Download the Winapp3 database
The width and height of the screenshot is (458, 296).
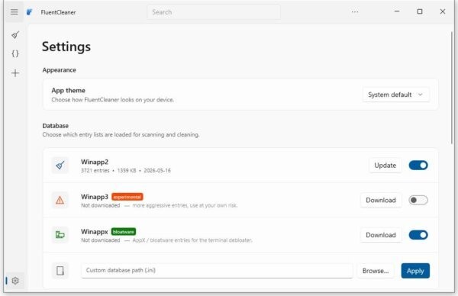pos(381,200)
